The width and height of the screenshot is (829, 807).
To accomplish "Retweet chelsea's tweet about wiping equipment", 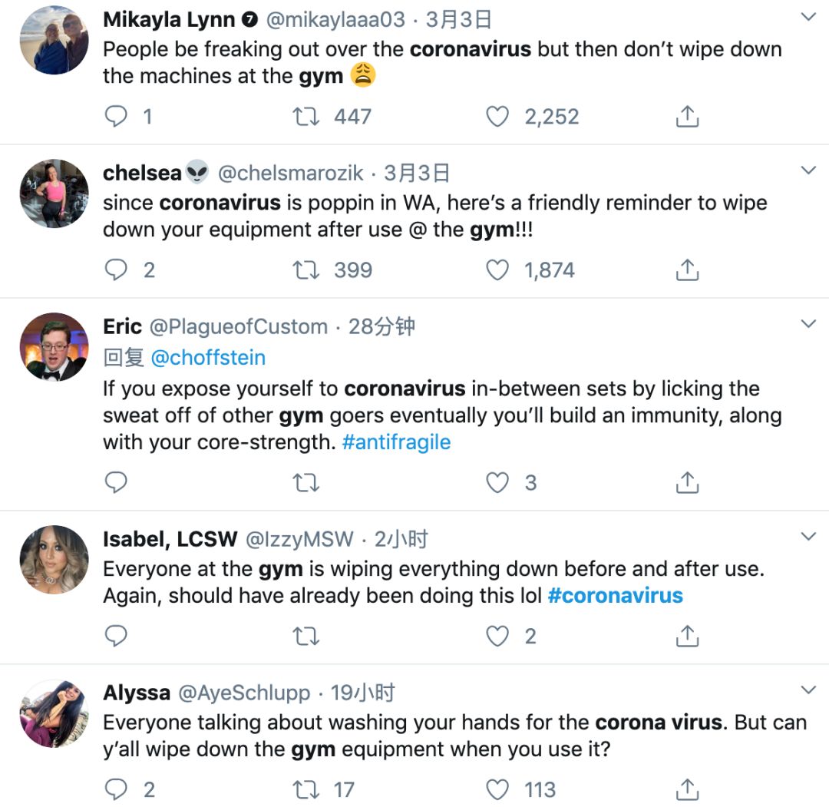I will 306,270.
